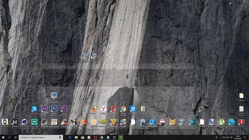This screenshot has height=140, width=249.
Task: Select the orange circle with lines icon
Action: coord(93,122)
